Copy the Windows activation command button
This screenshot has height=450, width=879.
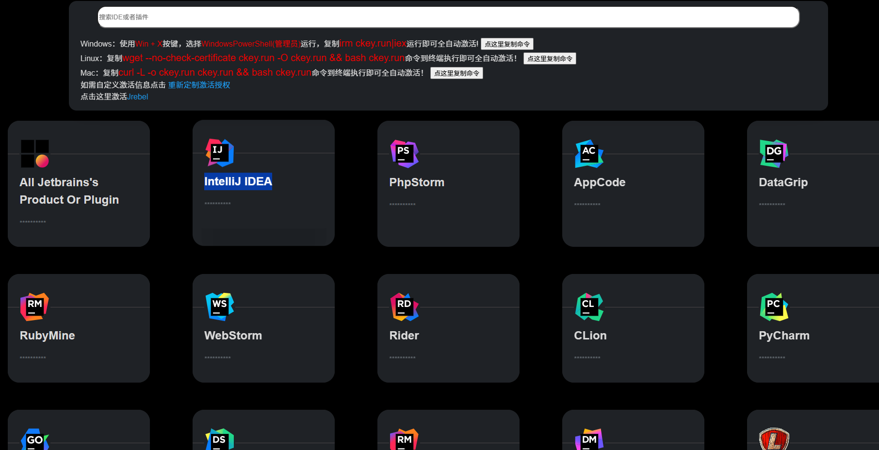pyautogui.click(x=507, y=44)
